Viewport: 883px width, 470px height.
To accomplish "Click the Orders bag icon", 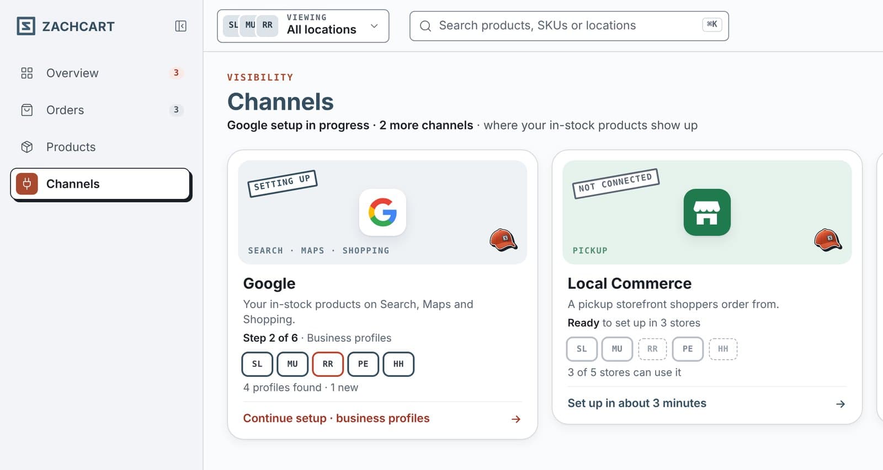I will click(26, 110).
